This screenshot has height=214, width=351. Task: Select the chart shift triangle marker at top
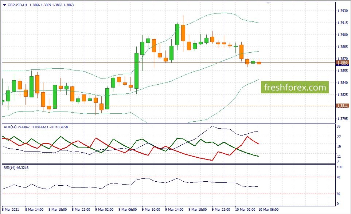click(x=268, y=3)
